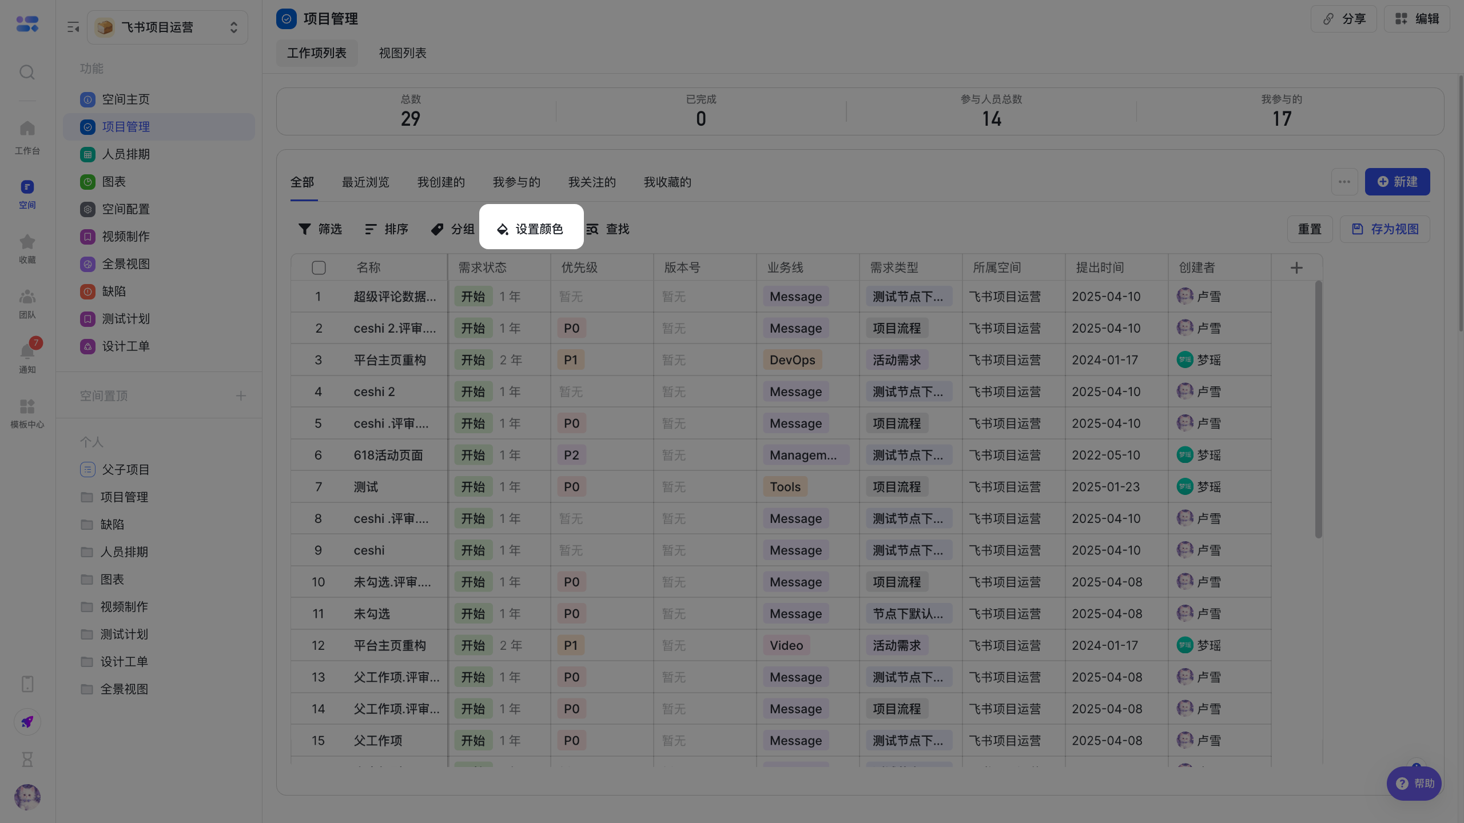Open the 缺陷 folder under 个人
The height and width of the screenshot is (823, 1464).
[159, 525]
